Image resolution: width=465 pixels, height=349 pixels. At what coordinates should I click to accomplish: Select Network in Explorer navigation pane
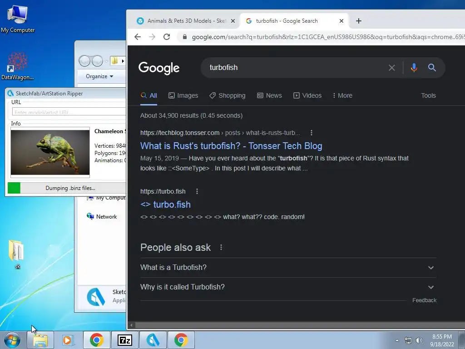point(102,217)
